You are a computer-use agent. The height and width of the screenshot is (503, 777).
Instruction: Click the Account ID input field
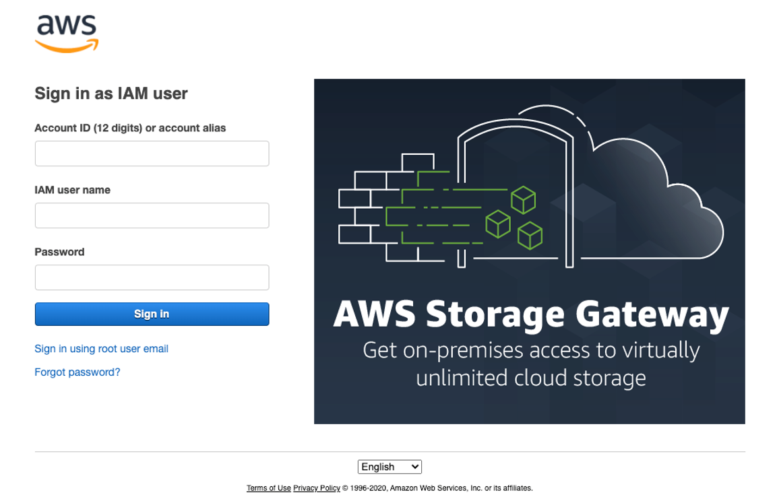152,154
